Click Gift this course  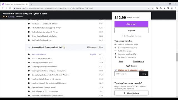click(x=139, y=61)
